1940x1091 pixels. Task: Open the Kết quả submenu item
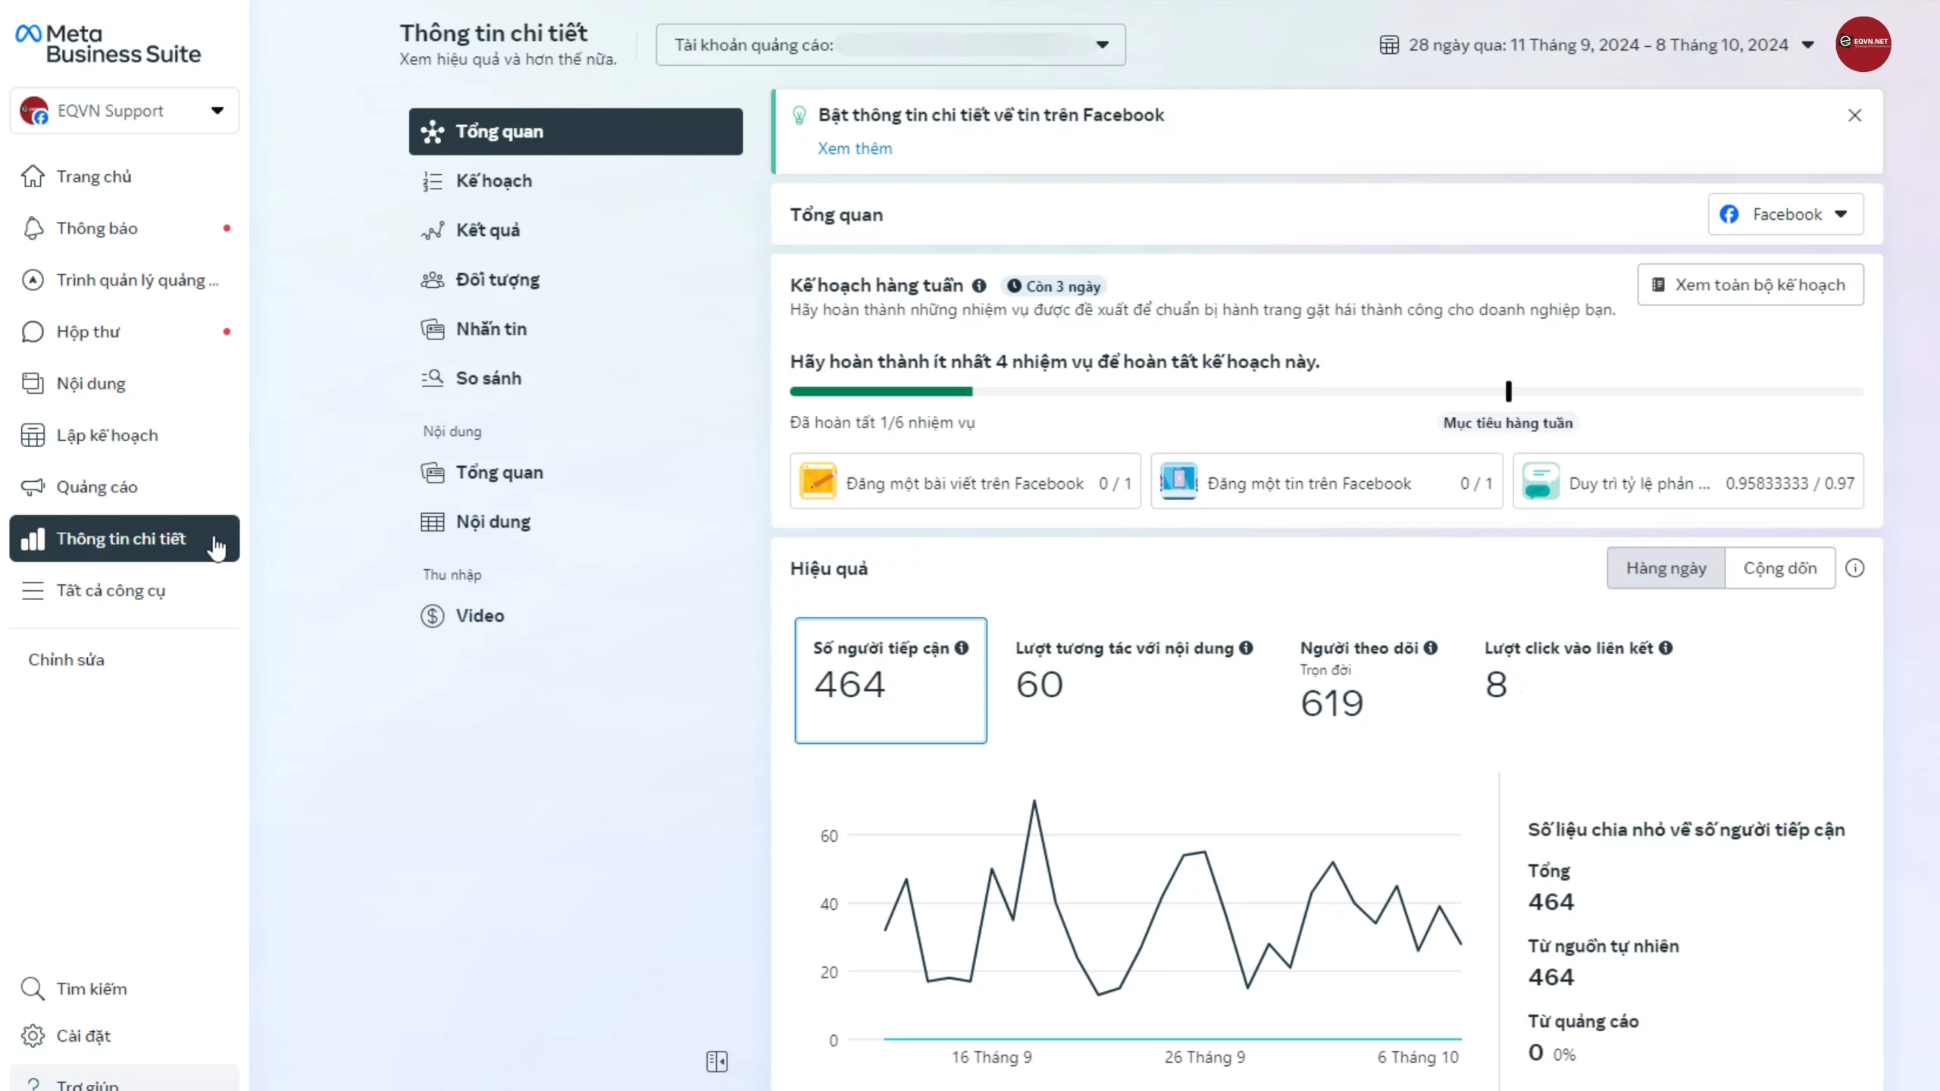click(488, 230)
